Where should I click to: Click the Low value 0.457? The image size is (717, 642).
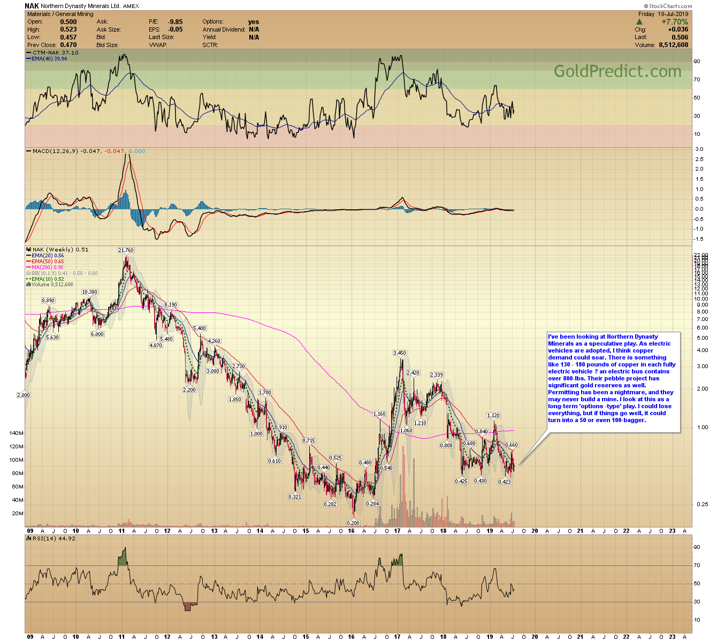pyautogui.click(x=68, y=37)
